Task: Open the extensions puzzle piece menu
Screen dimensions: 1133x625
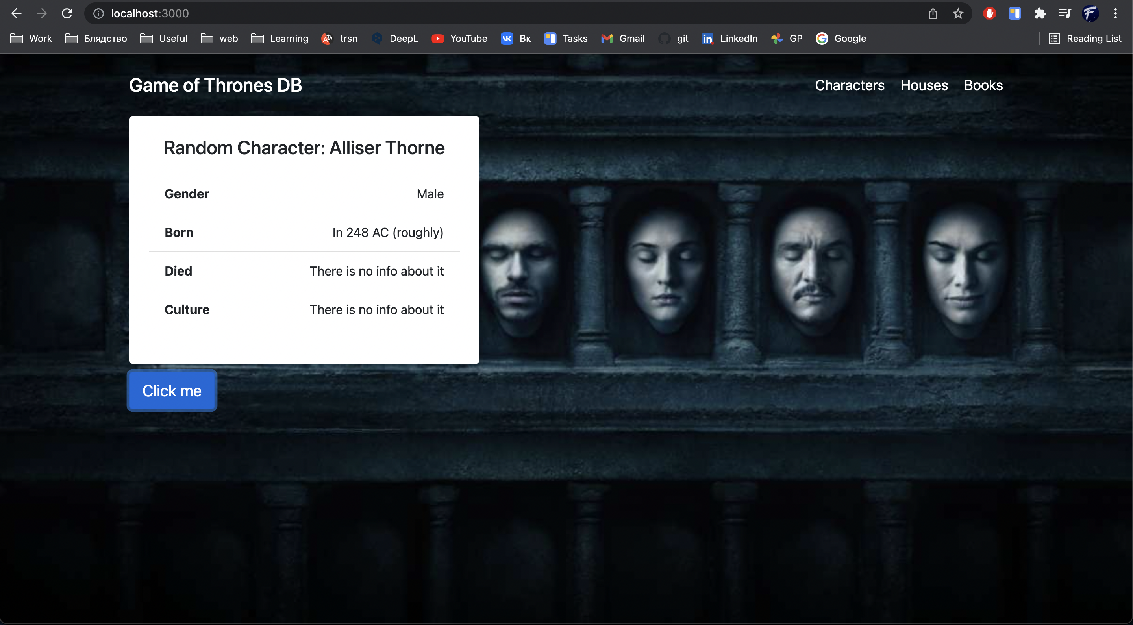Action: point(1040,14)
